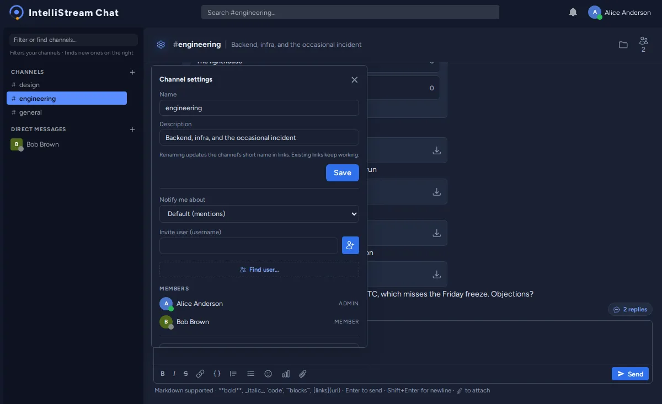This screenshot has width=662, height=404.
Task: Insert a code block with the braces icon
Action: pos(217,374)
